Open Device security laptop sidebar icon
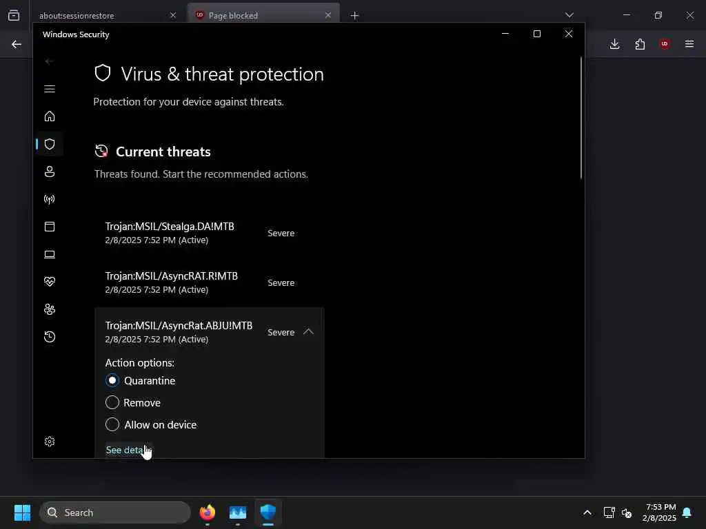The width and height of the screenshot is (706, 529). click(x=50, y=254)
